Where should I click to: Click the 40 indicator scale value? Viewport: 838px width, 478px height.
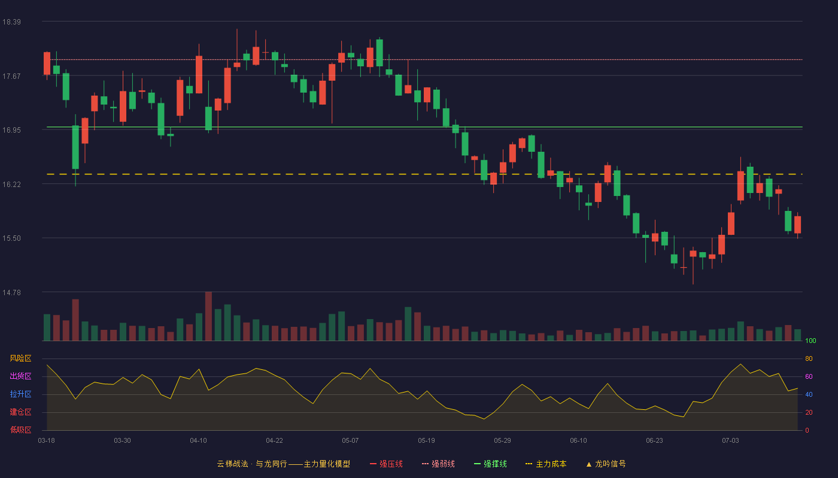[x=809, y=394]
